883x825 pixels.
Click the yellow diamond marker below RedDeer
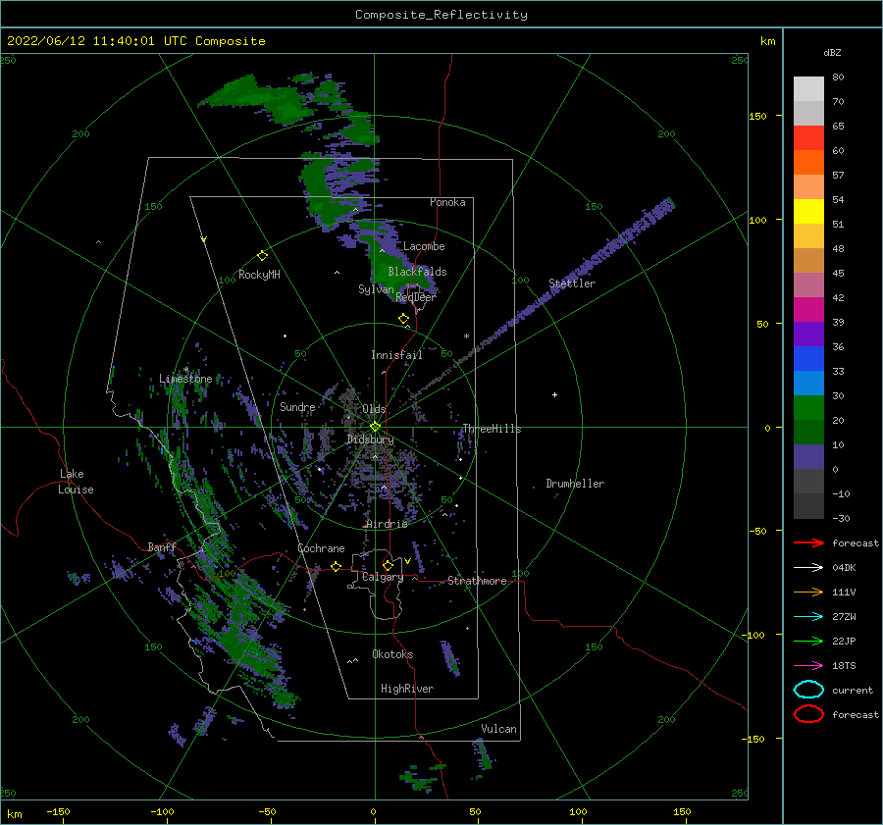point(403,318)
